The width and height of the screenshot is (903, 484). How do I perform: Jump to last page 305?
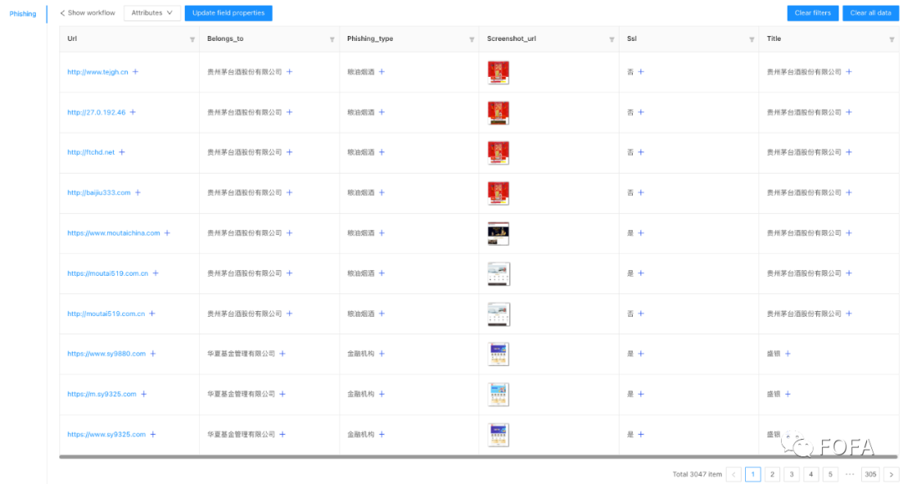(x=870, y=474)
